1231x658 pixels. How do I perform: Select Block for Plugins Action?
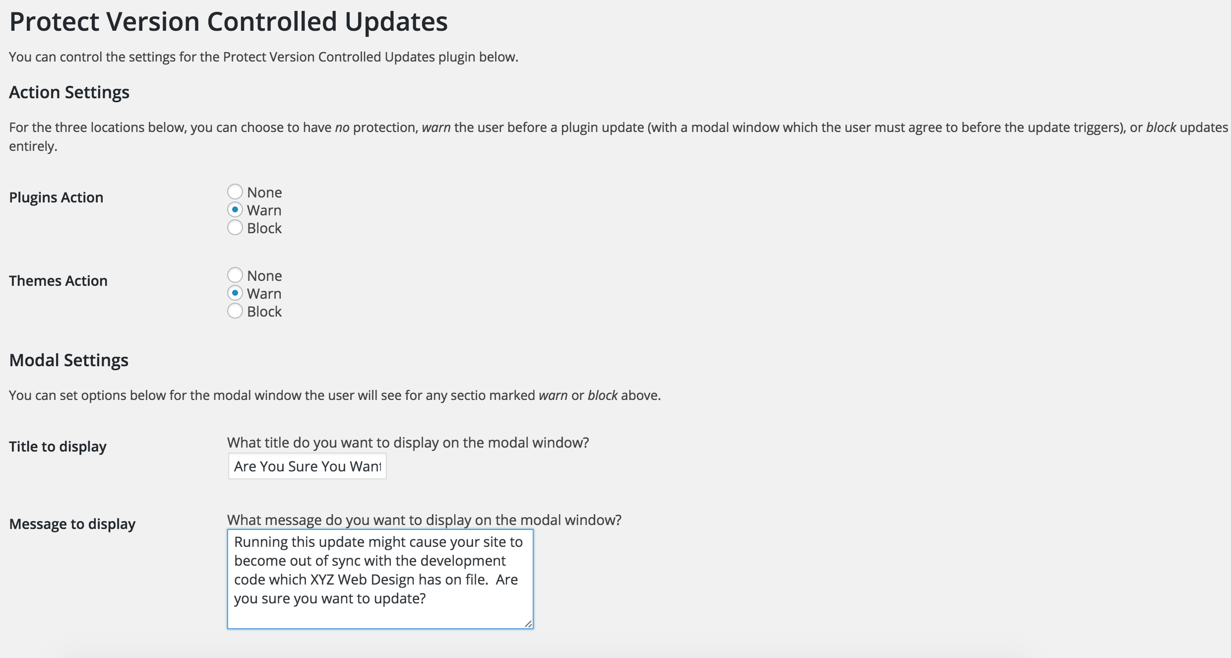coord(235,227)
